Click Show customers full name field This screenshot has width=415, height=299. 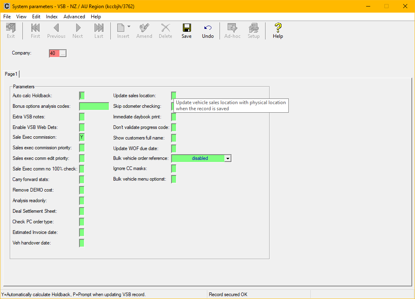(173, 138)
